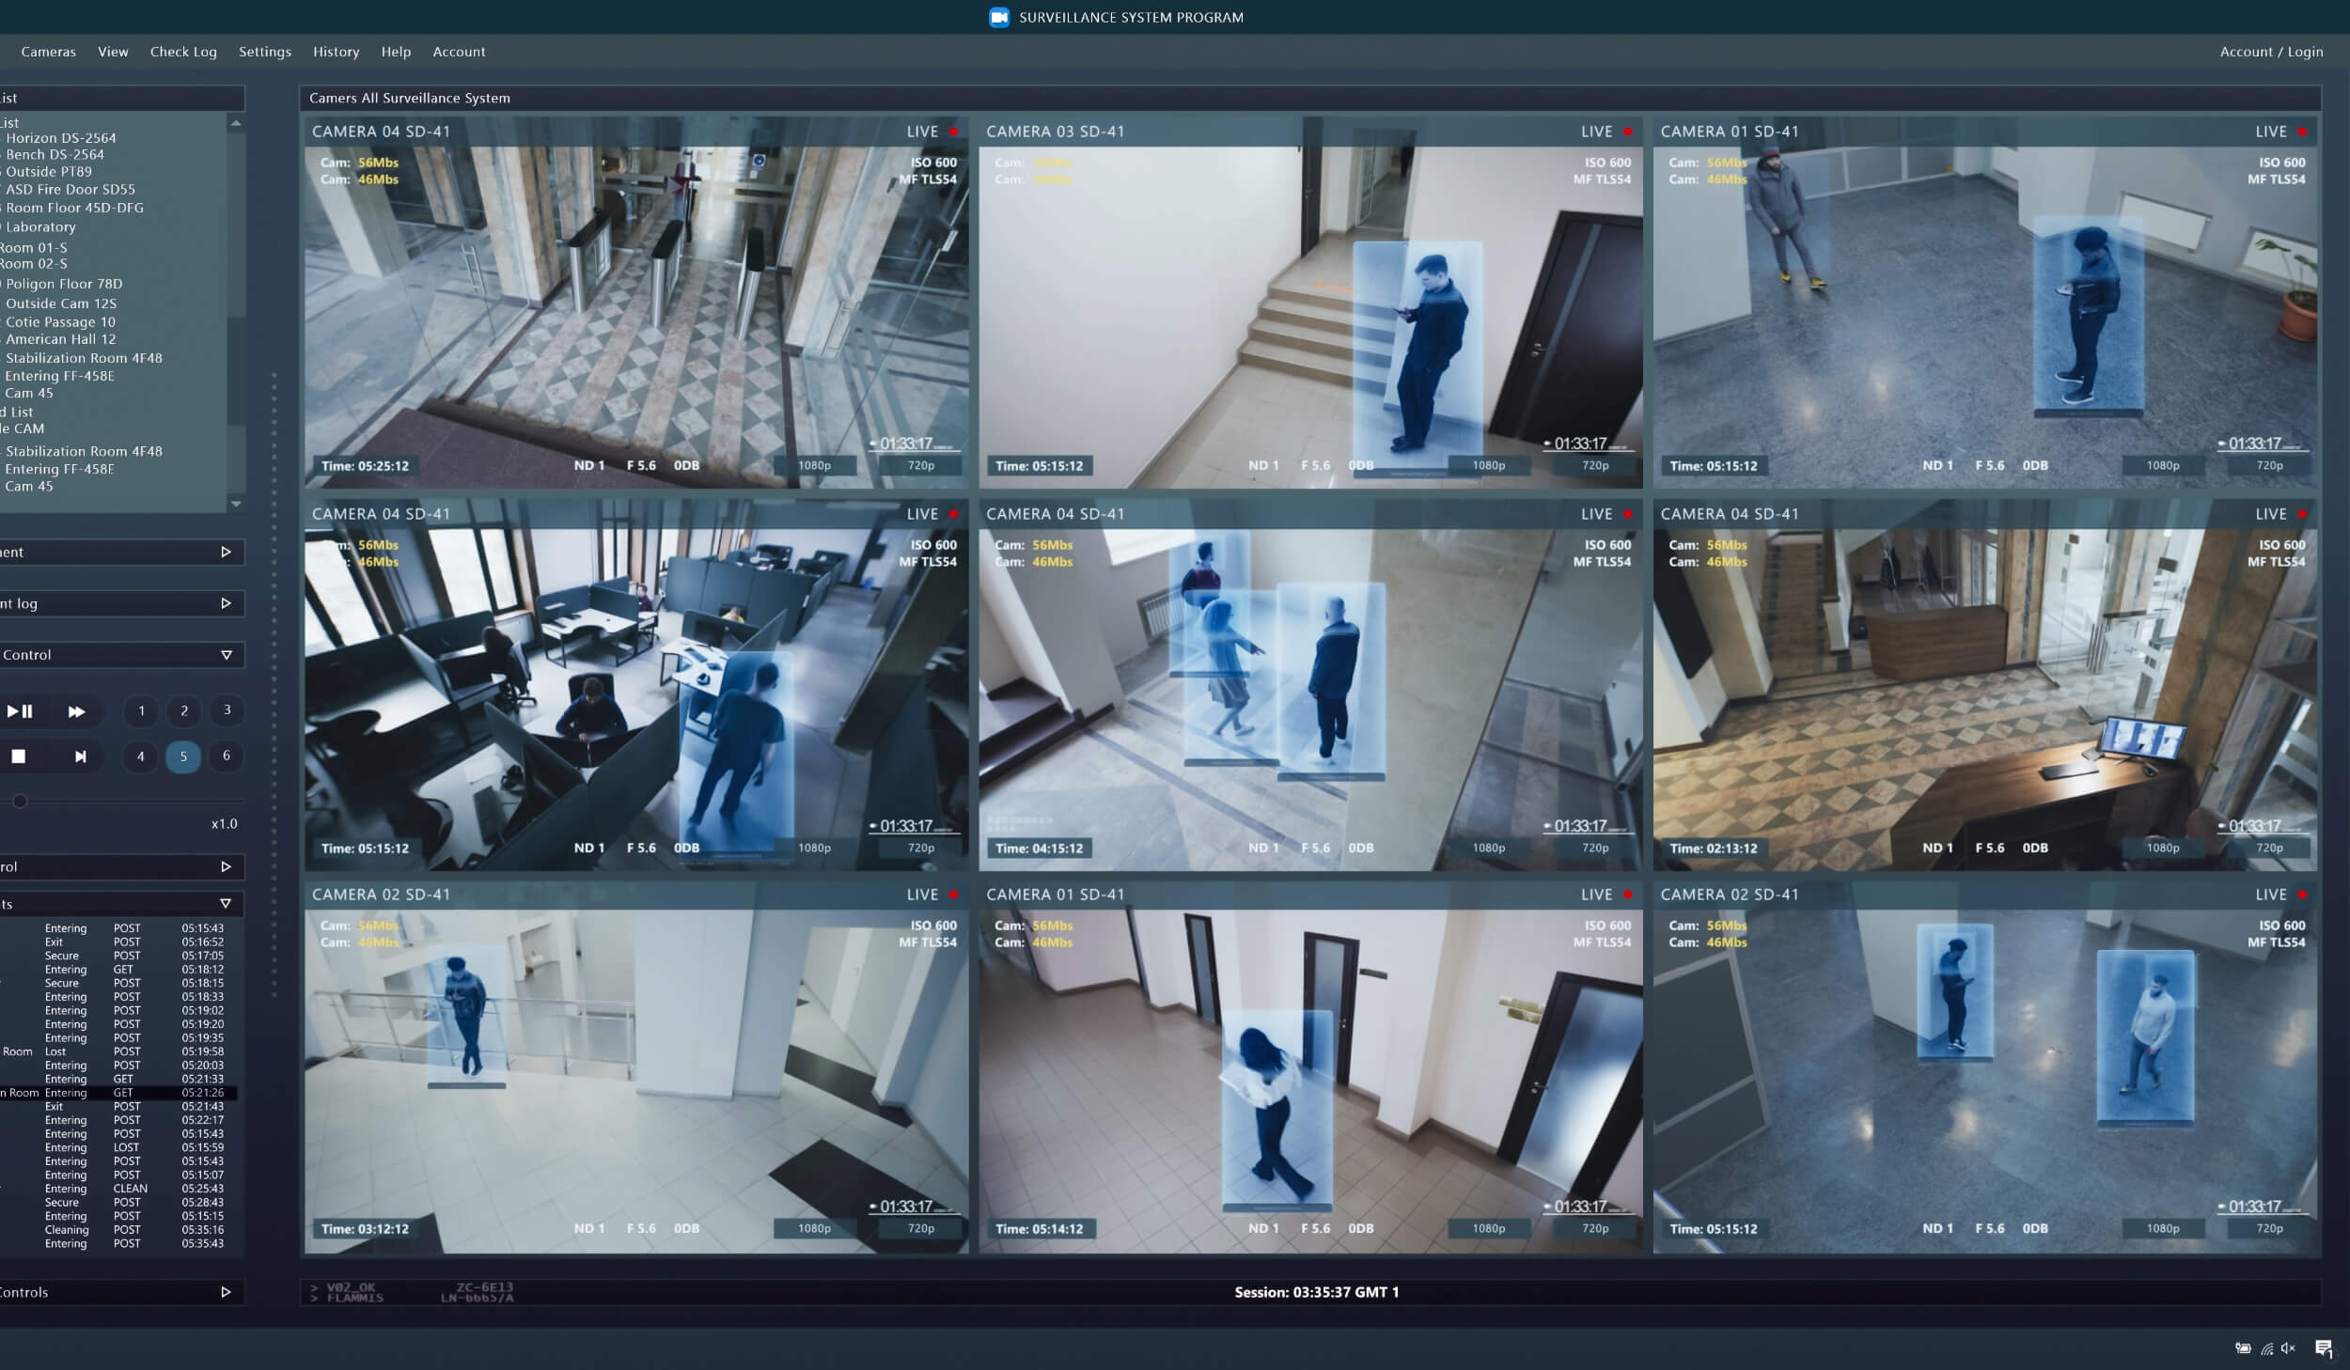The width and height of the screenshot is (2350, 1370).
Task: Open the Check Log menu
Action: point(183,52)
